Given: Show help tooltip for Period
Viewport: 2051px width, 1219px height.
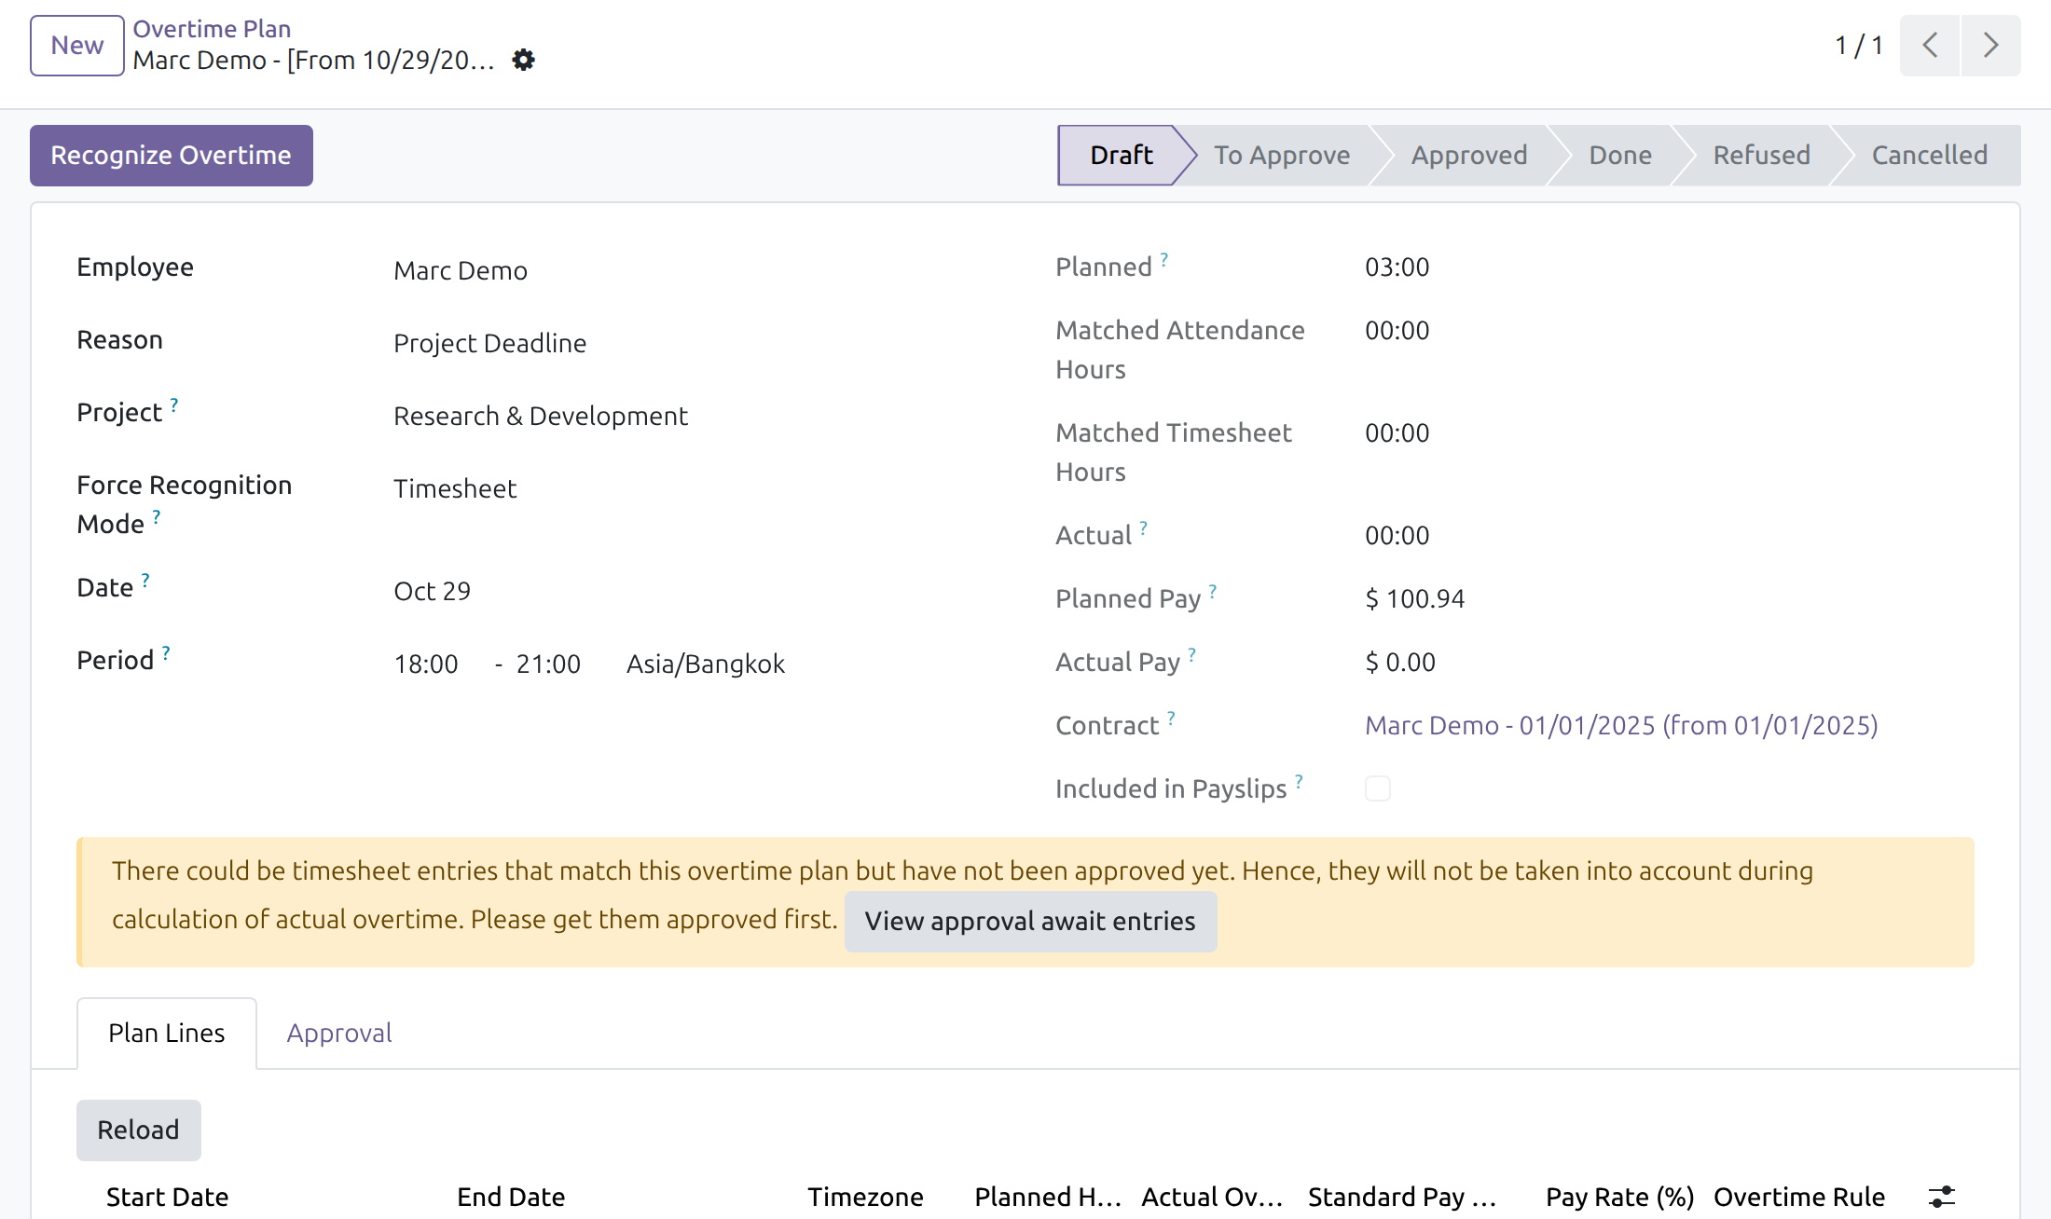Looking at the screenshot, I should (166, 653).
